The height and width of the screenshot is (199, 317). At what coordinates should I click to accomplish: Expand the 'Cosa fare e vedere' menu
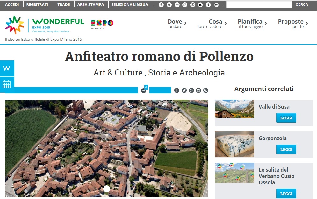(x=212, y=24)
